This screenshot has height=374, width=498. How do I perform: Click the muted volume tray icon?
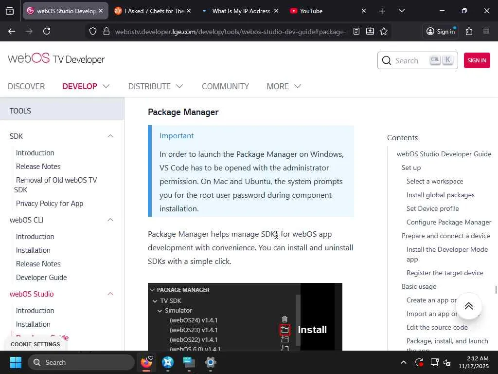click(x=447, y=362)
